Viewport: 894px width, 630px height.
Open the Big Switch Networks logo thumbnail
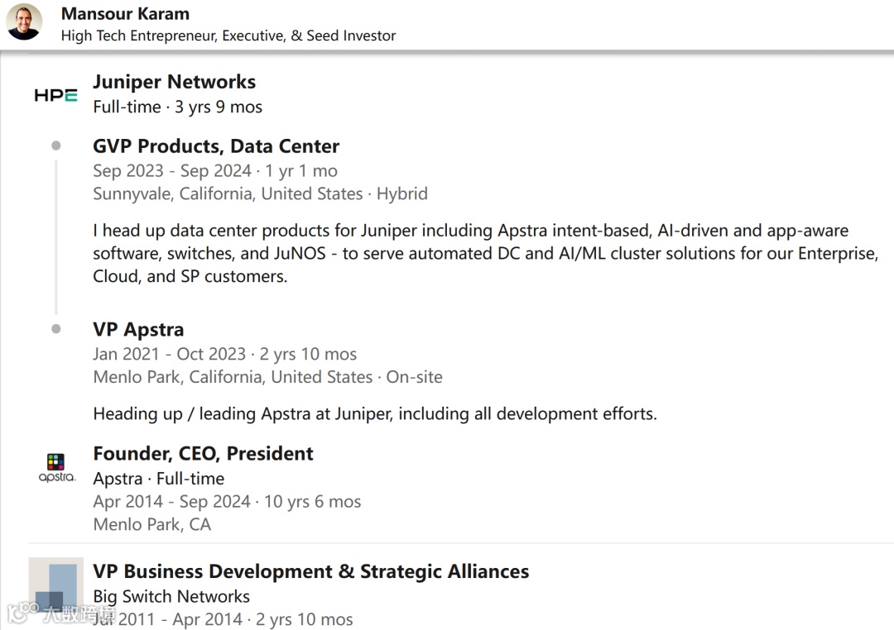55,587
